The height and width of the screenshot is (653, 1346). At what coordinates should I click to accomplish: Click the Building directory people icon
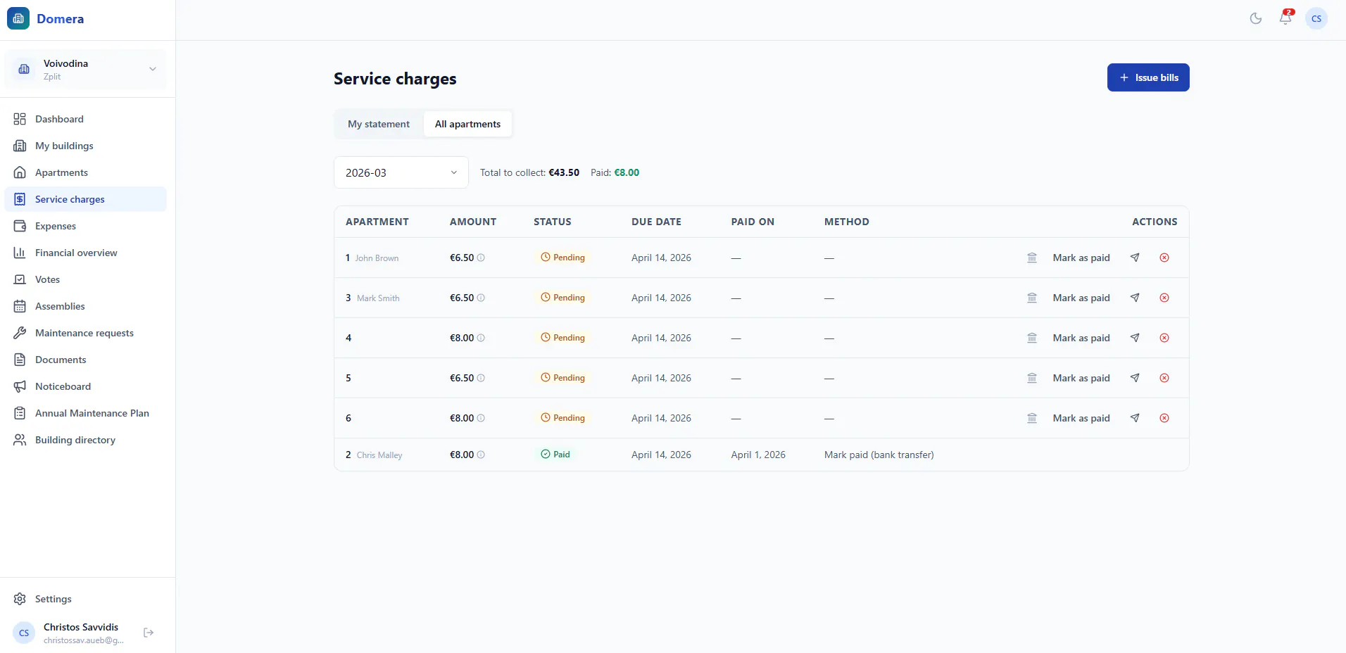(x=20, y=440)
